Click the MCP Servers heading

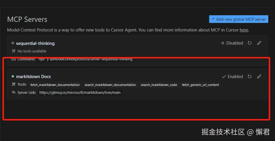(27, 19)
